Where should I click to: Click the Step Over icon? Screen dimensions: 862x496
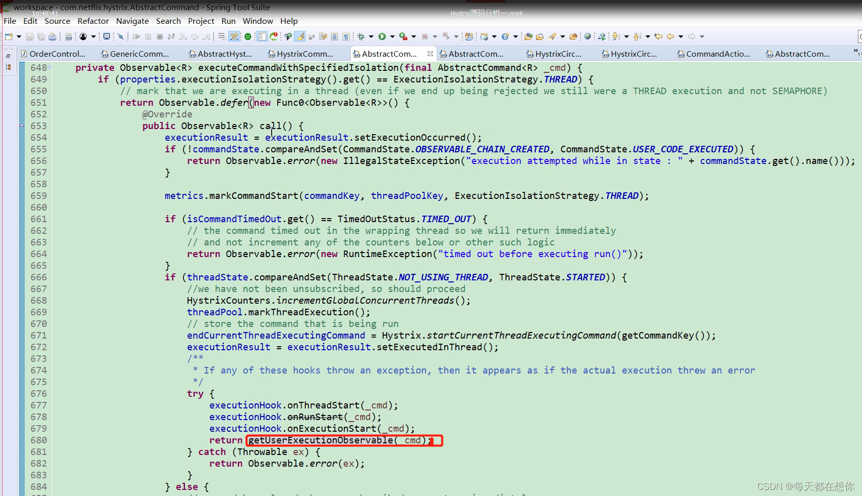coord(195,36)
